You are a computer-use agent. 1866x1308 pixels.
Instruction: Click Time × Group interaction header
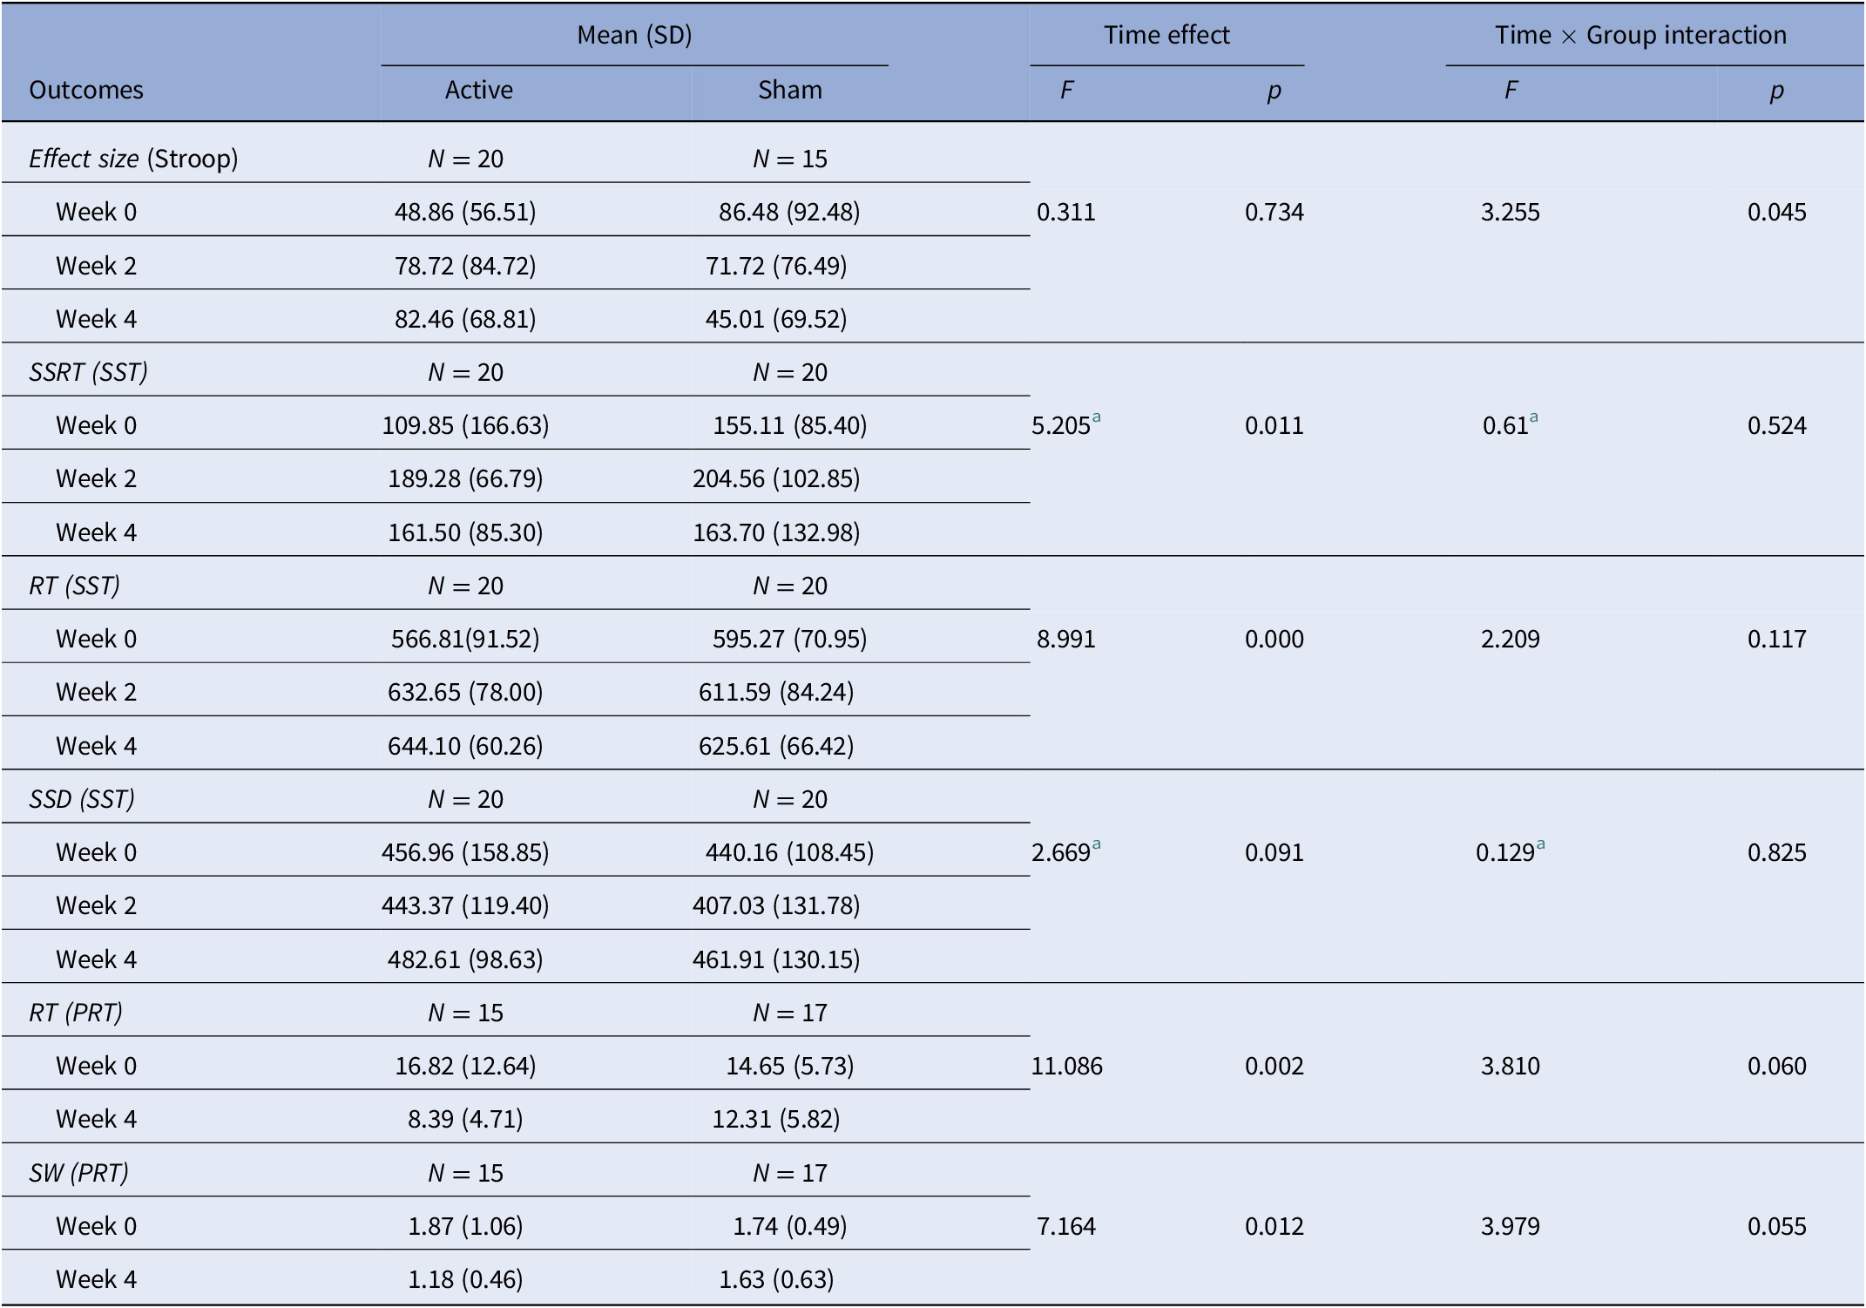[1640, 35]
